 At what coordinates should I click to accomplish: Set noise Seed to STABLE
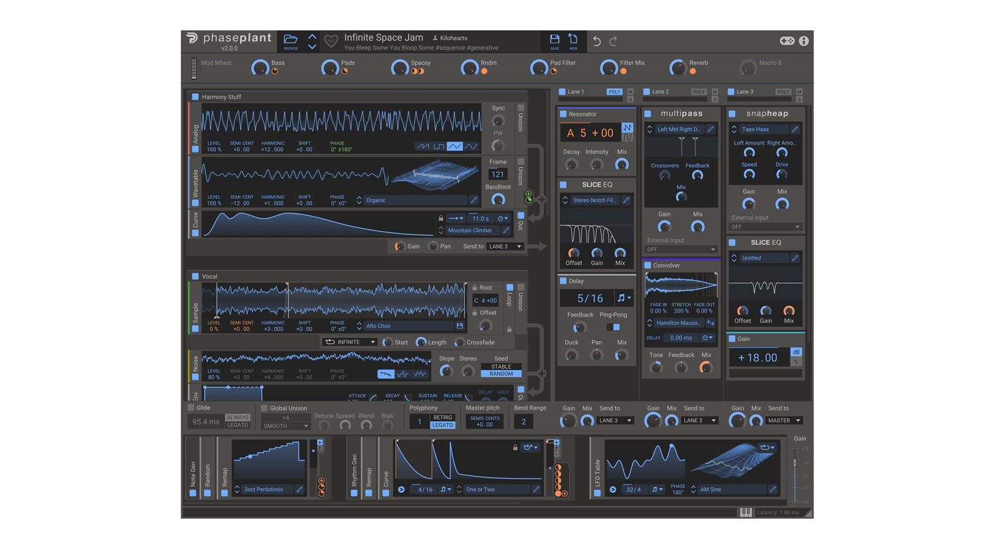click(501, 367)
